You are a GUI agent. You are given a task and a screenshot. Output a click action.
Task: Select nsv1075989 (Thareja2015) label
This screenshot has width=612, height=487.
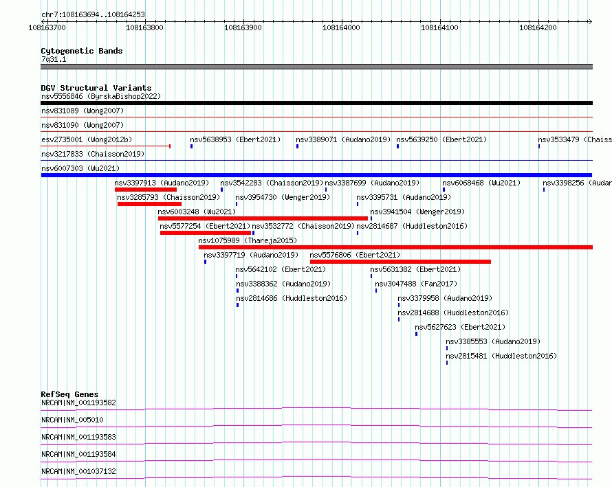coord(248,240)
